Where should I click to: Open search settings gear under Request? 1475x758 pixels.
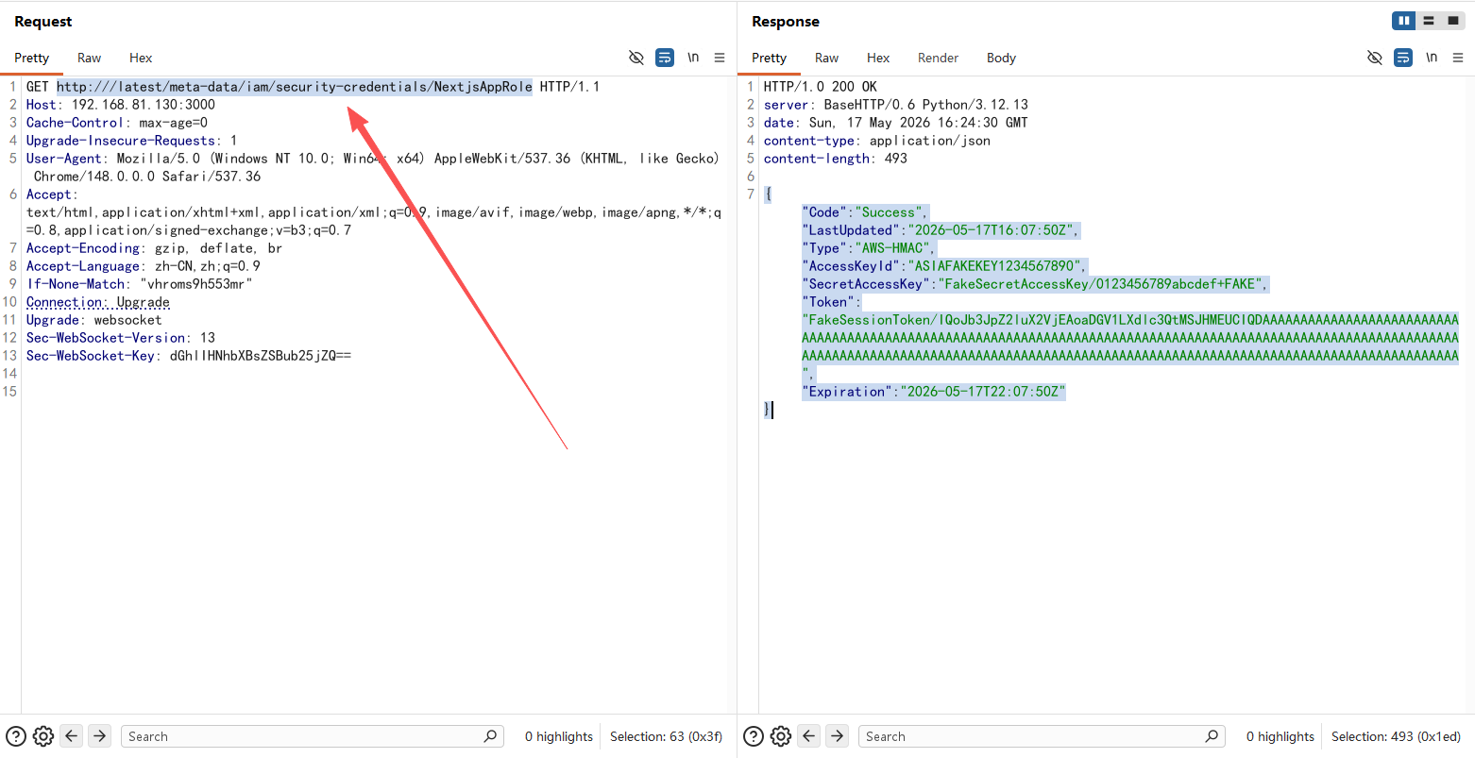coord(43,736)
